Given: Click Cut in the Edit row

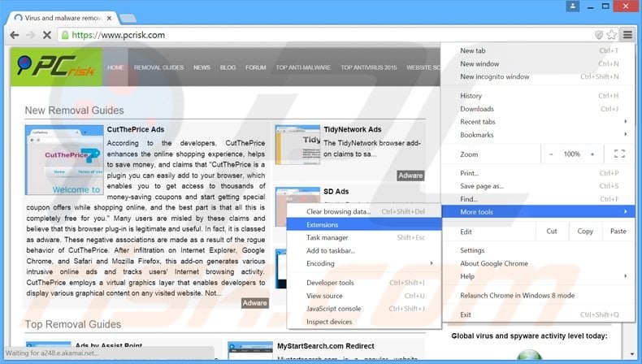Looking at the screenshot, I should click(552, 232).
